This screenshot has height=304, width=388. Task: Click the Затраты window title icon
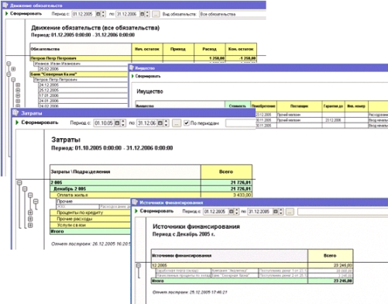[x=15, y=112]
